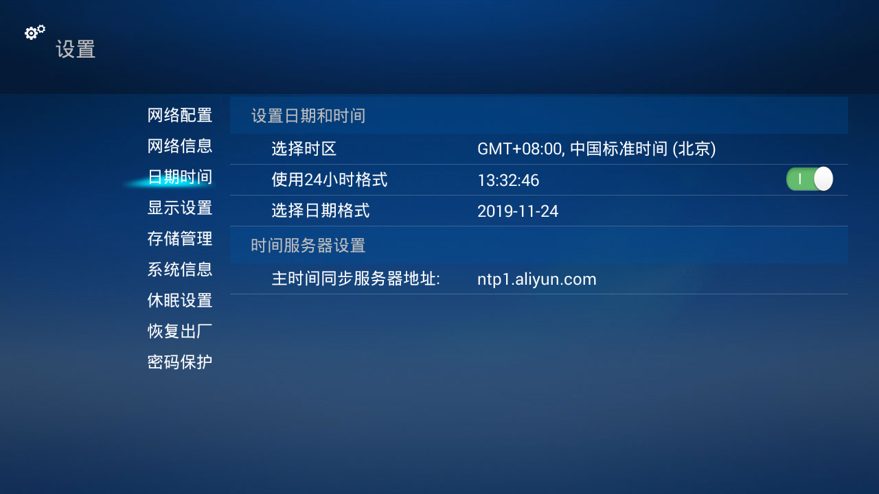Select the highlighted 日期时间 sidebar item

(x=180, y=177)
